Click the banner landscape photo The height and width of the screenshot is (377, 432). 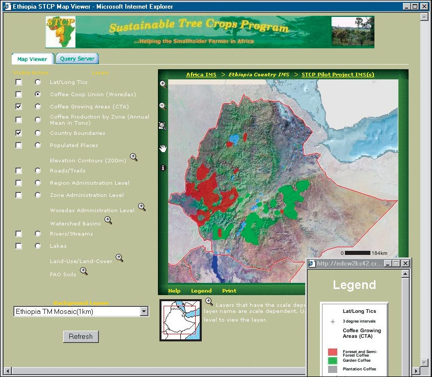353,32
